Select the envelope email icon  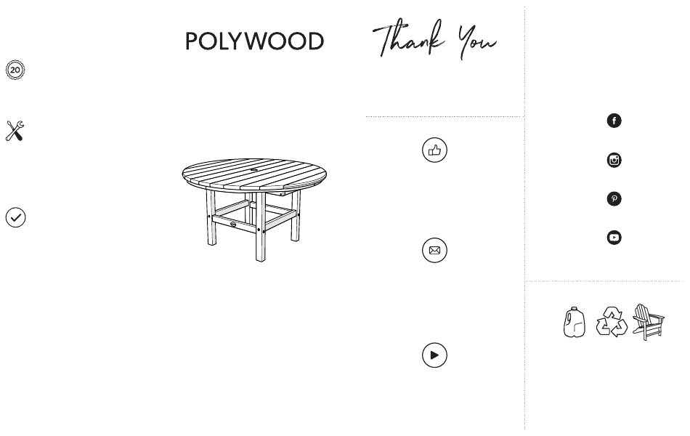pos(434,250)
